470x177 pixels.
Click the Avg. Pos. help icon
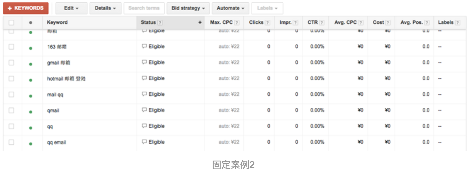pyautogui.click(x=427, y=23)
